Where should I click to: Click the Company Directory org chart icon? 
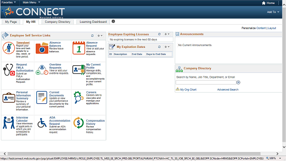click(179, 69)
